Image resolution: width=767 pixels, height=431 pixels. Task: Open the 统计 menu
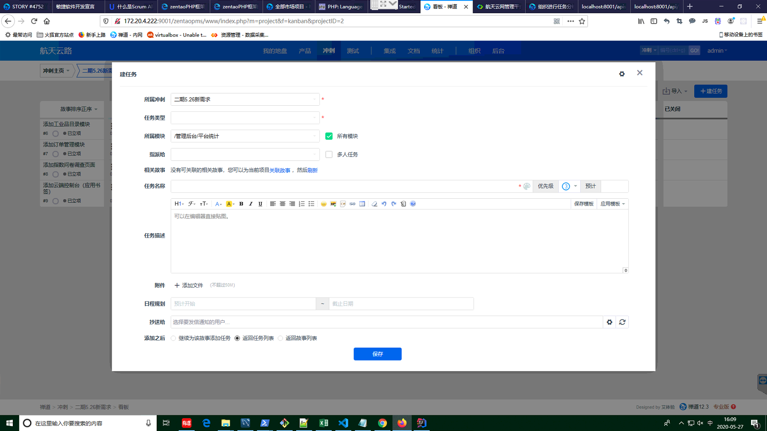pyautogui.click(x=437, y=51)
